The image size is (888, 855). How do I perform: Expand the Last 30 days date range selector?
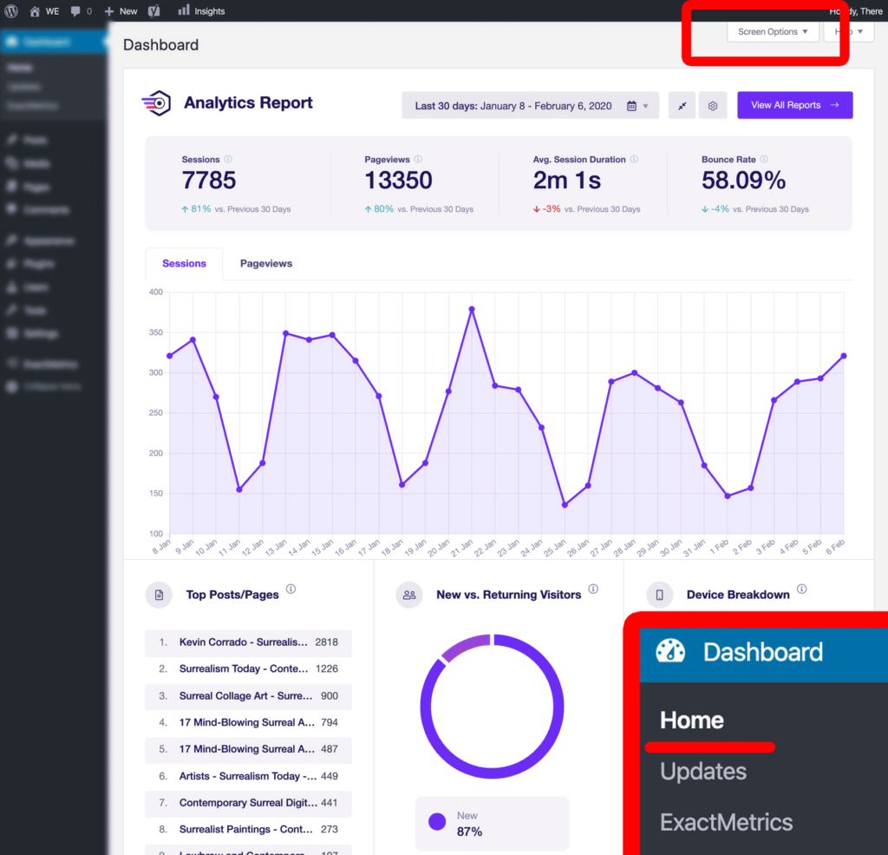531,105
